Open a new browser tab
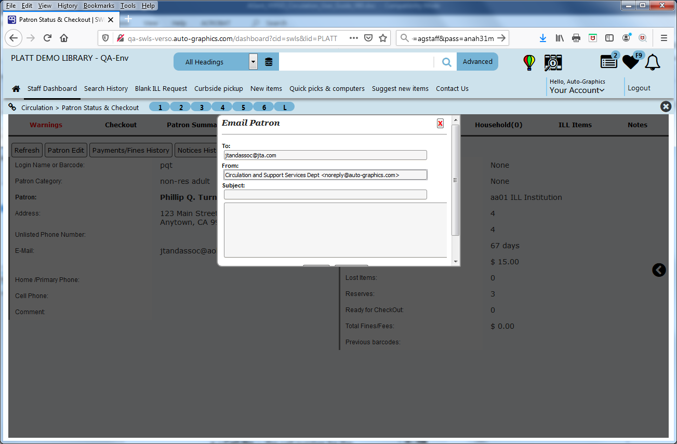The image size is (677, 444). click(128, 19)
